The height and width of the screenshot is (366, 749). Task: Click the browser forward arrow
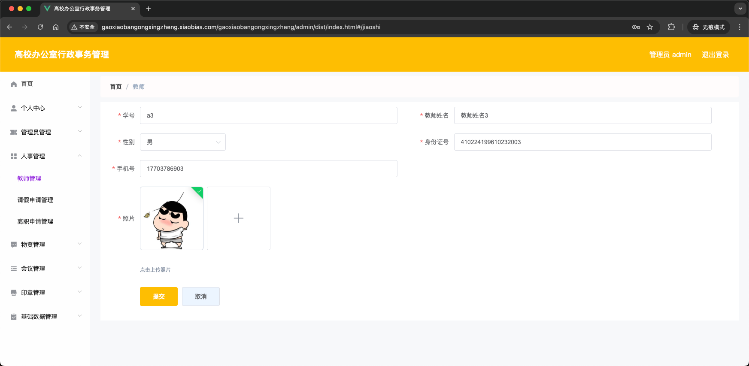click(x=25, y=27)
